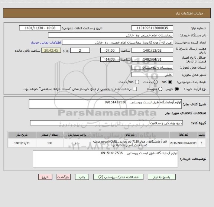Click the پاسخ به نیاز button
214x207 pixels.
162,177
